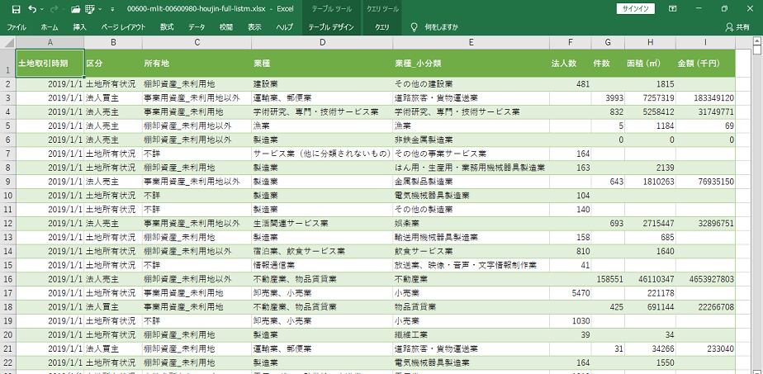Select the row 16 header
The width and height of the screenshot is (763, 374).
[x=7, y=280]
